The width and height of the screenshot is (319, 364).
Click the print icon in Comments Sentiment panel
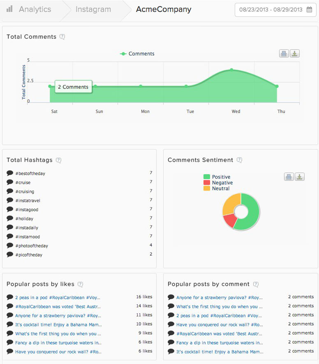pyautogui.click(x=289, y=177)
